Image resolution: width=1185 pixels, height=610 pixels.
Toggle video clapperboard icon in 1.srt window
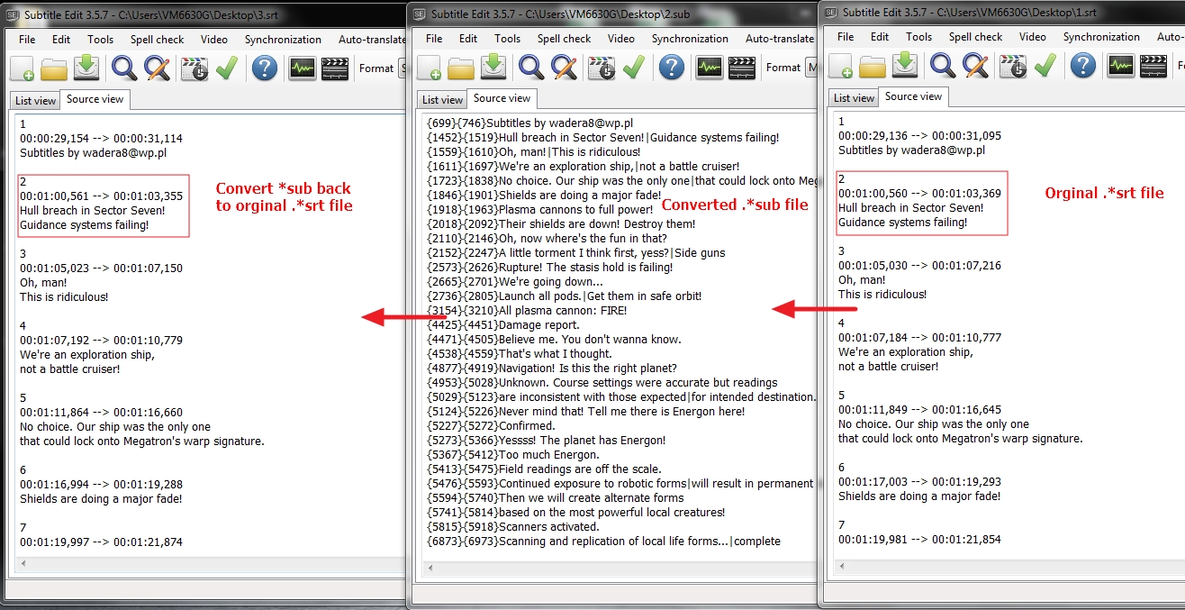(1153, 66)
